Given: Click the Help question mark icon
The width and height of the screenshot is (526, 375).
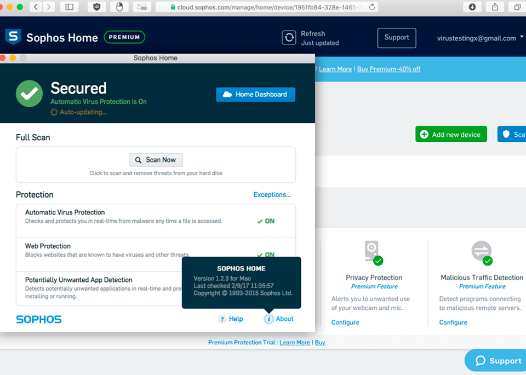Looking at the screenshot, I should 222,319.
